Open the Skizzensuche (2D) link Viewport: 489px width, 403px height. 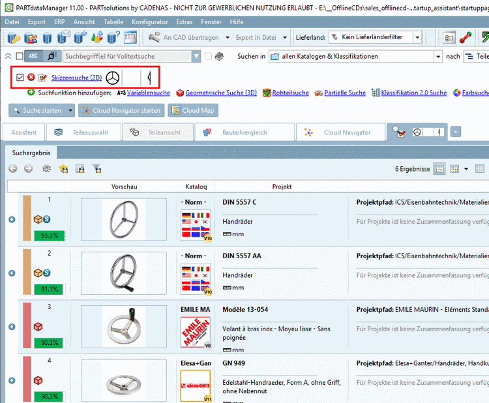(77, 78)
